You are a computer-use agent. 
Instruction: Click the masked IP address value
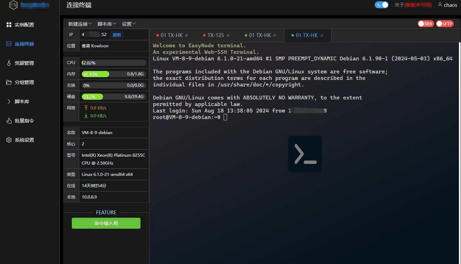coord(94,35)
